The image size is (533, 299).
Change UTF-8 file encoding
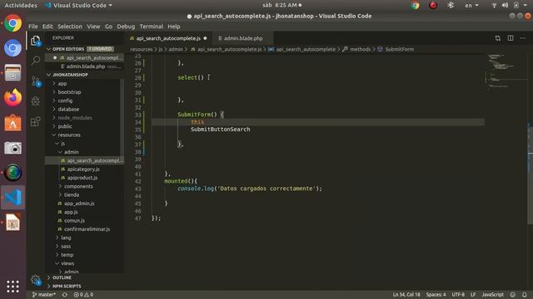click(458, 295)
